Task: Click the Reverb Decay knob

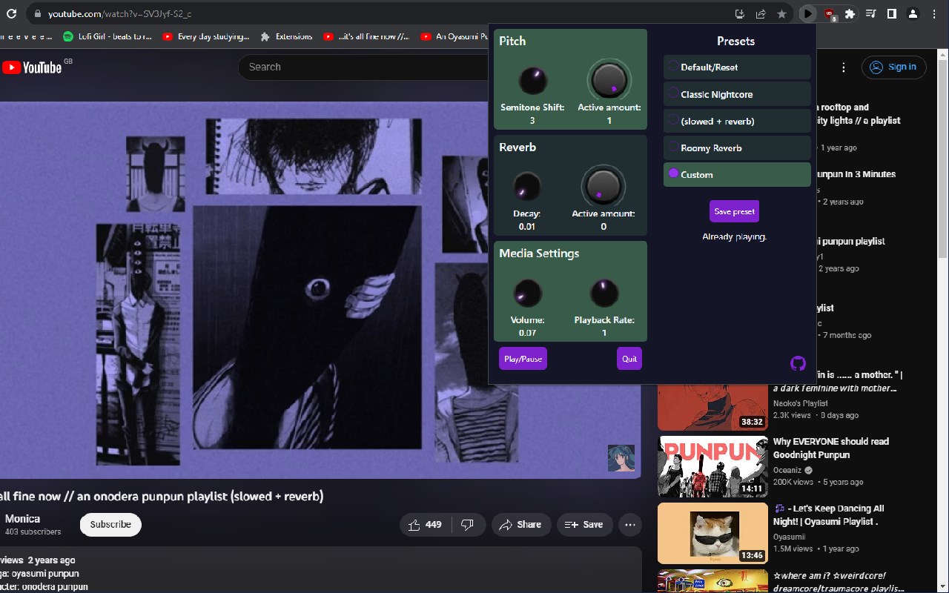Action: click(x=527, y=186)
